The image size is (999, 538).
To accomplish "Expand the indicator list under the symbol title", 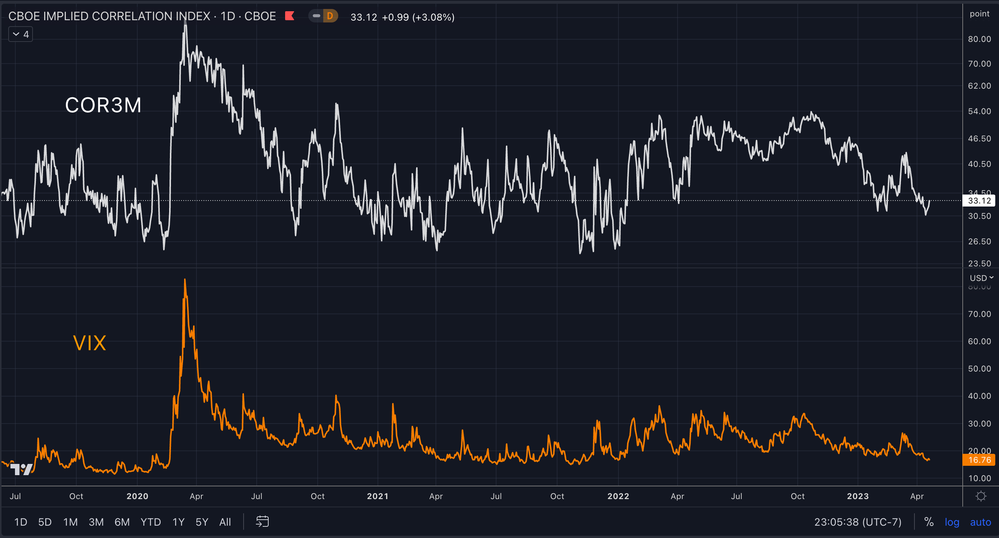I will pyautogui.click(x=20, y=34).
